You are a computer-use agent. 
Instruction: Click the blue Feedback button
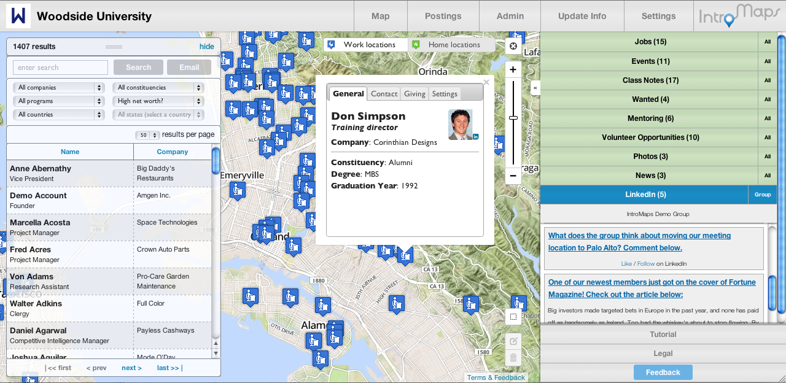(x=663, y=373)
